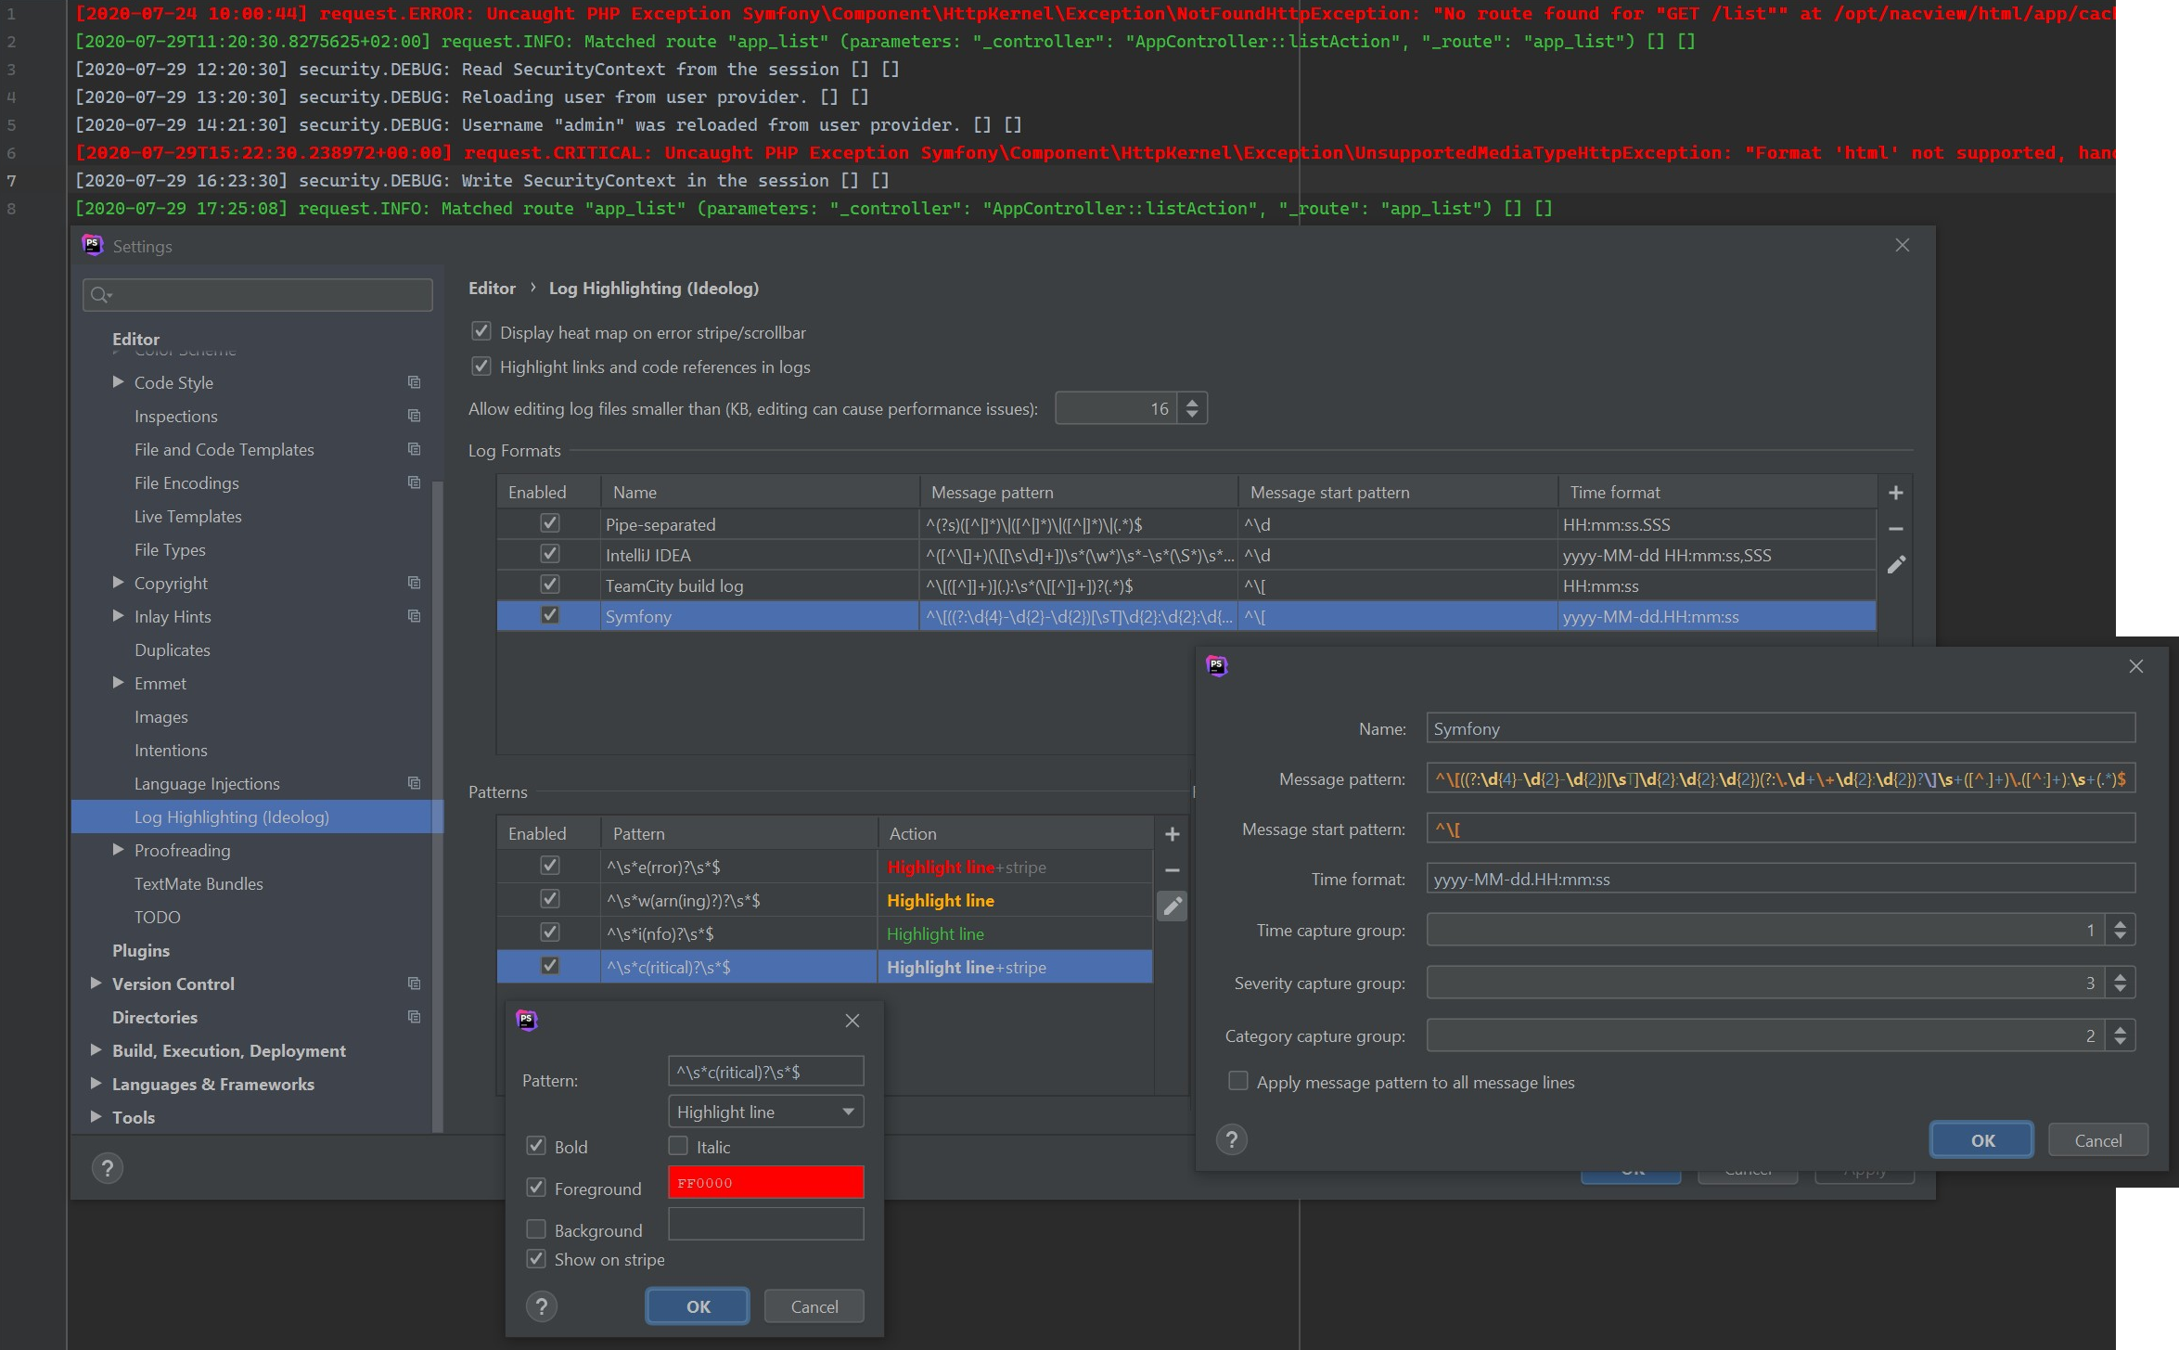This screenshot has height=1350, width=2179.
Task: Click the Time format input field
Action: click(x=1779, y=879)
